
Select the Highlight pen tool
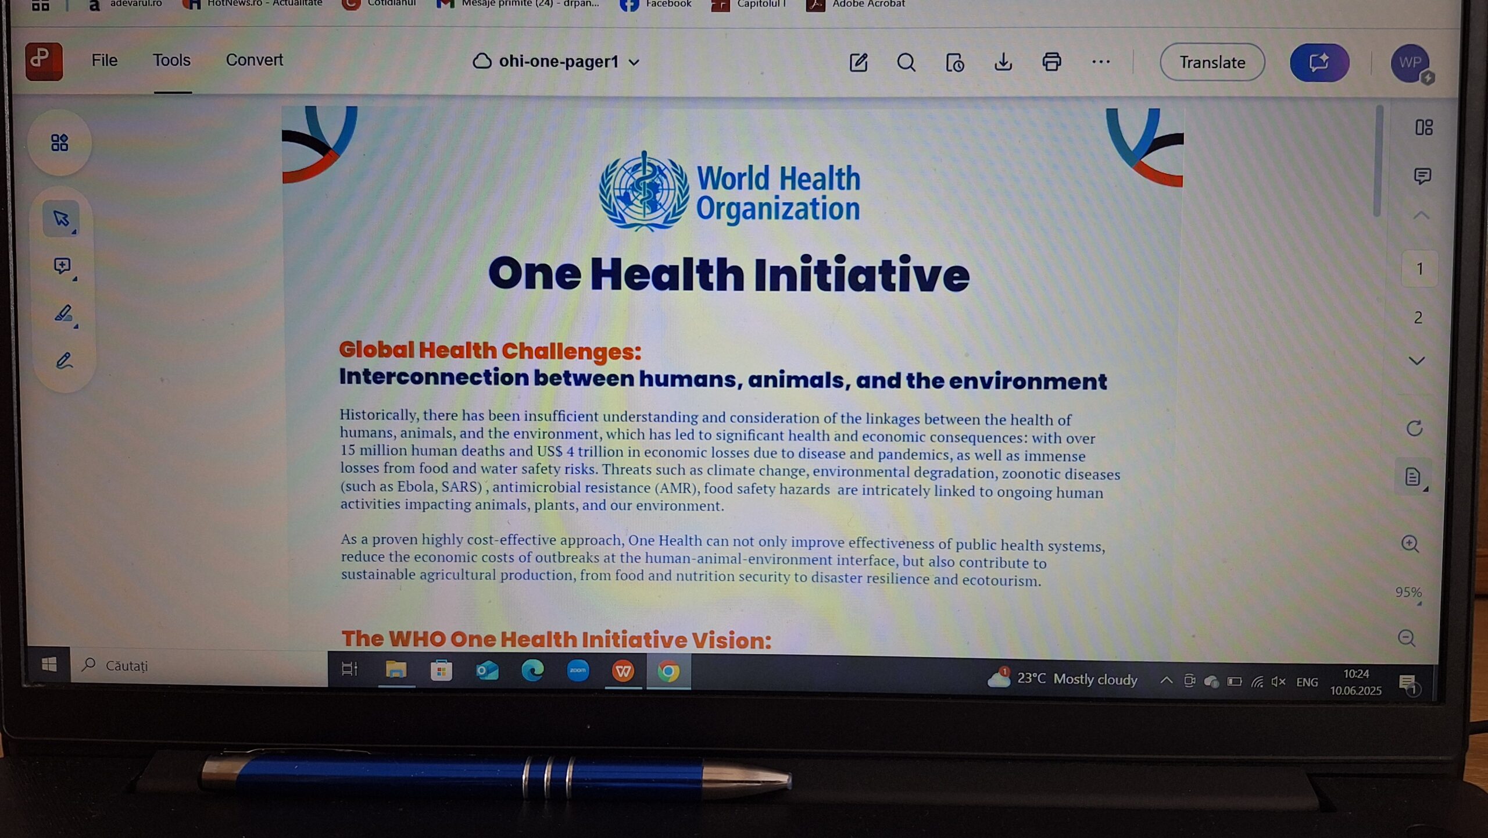point(63,314)
